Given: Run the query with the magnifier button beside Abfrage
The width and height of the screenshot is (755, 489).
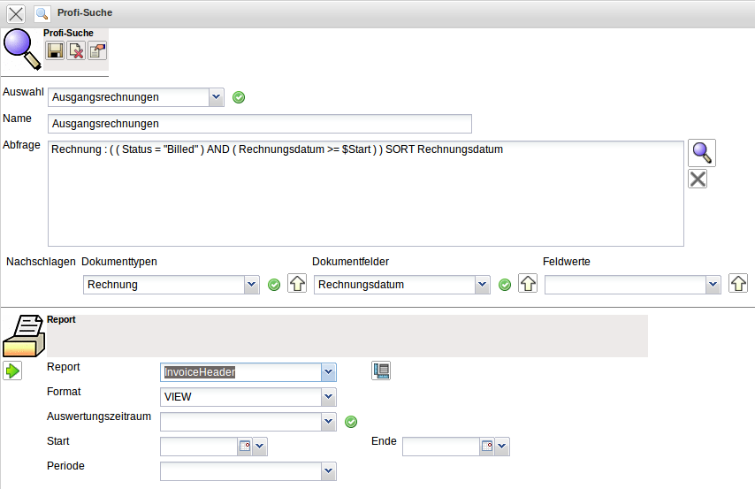Looking at the screenshot, I should (701, 153).
